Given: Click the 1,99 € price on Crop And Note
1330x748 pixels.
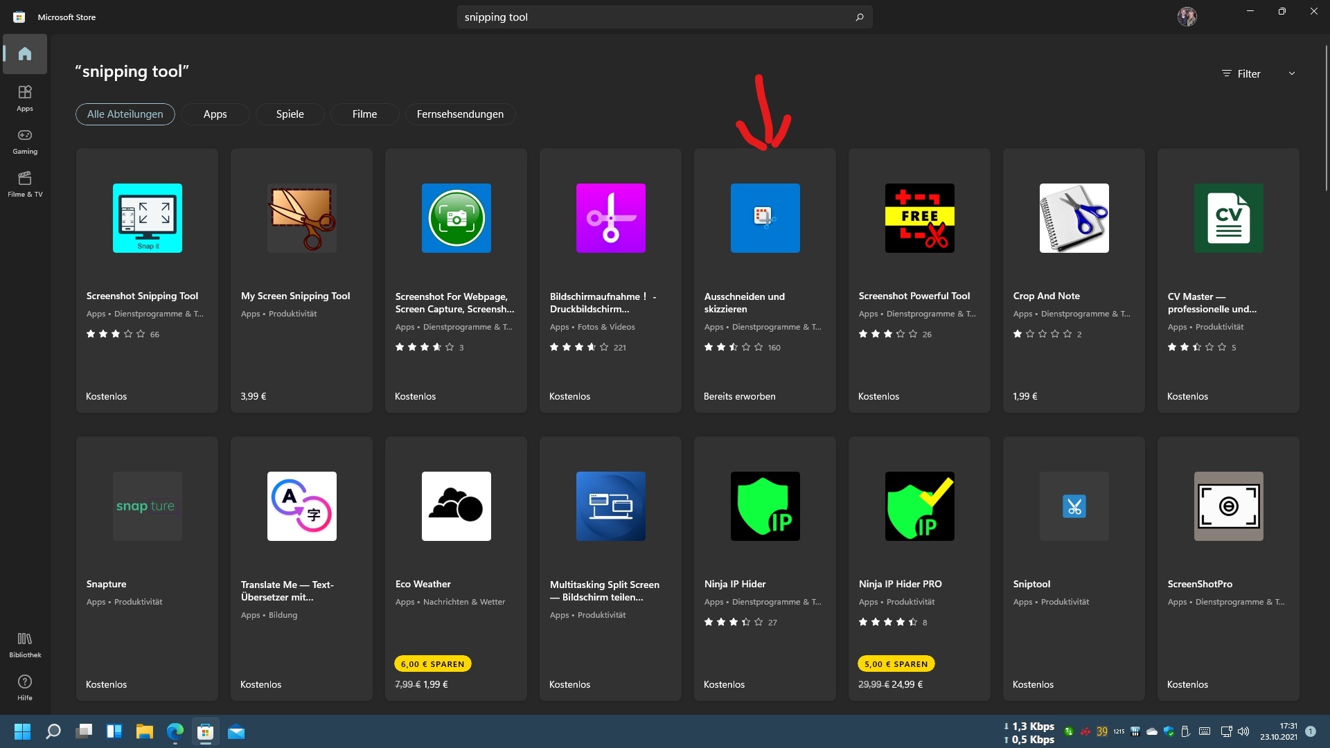Looking at the screenshot, I should (1025, 396).
